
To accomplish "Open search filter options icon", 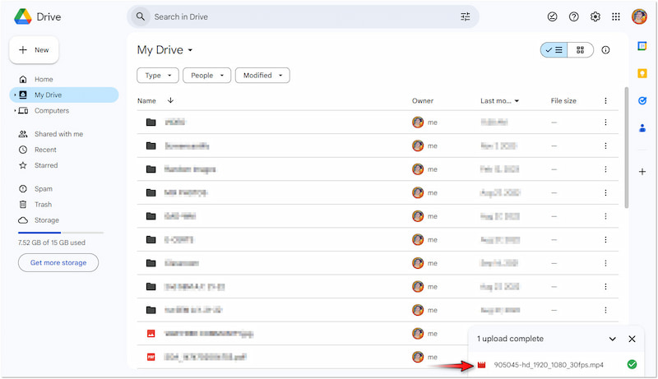I will click(x=466, y=16).
